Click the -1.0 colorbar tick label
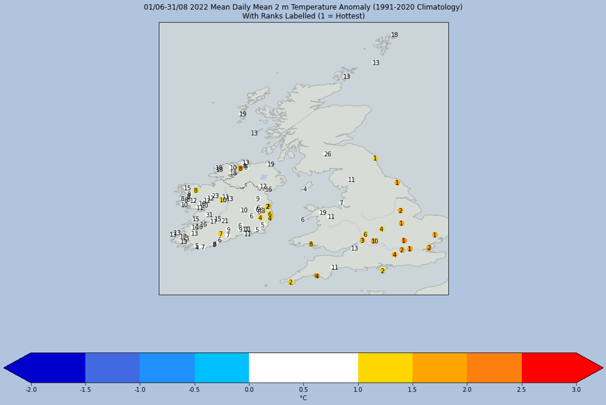Viewport: 606px width, 405px height. [x=140, y=389]
